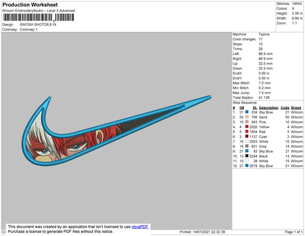
Task: Click the Max Stitch value 7.0 mm
Action: 264,83
